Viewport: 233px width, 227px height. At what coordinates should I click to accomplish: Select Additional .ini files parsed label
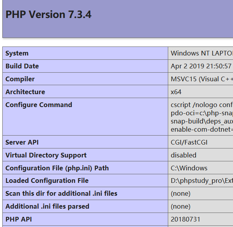point(47,206)
